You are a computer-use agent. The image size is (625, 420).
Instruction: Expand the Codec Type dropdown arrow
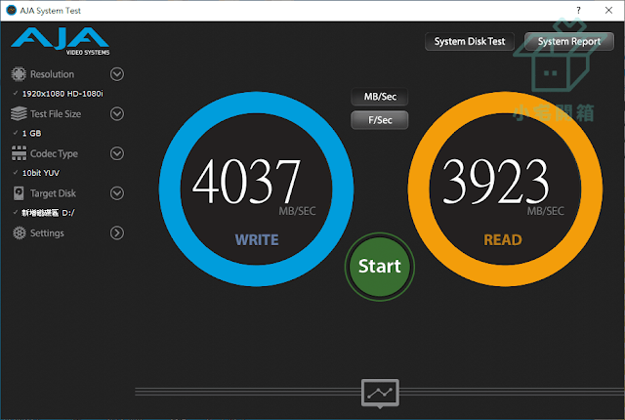[x=117, y=153]
